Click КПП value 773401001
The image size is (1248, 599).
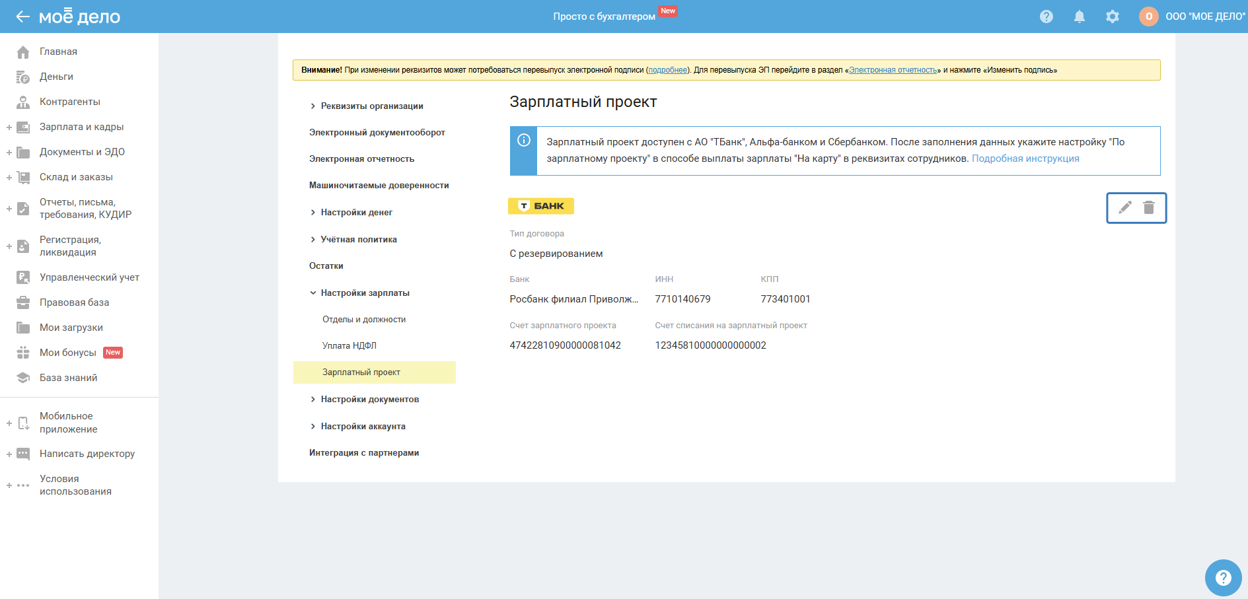786,299
